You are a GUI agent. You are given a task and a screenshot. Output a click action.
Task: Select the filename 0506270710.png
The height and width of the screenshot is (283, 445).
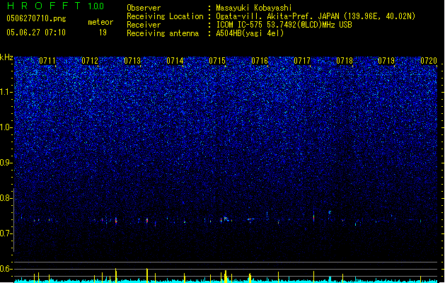tap(36, 18)
